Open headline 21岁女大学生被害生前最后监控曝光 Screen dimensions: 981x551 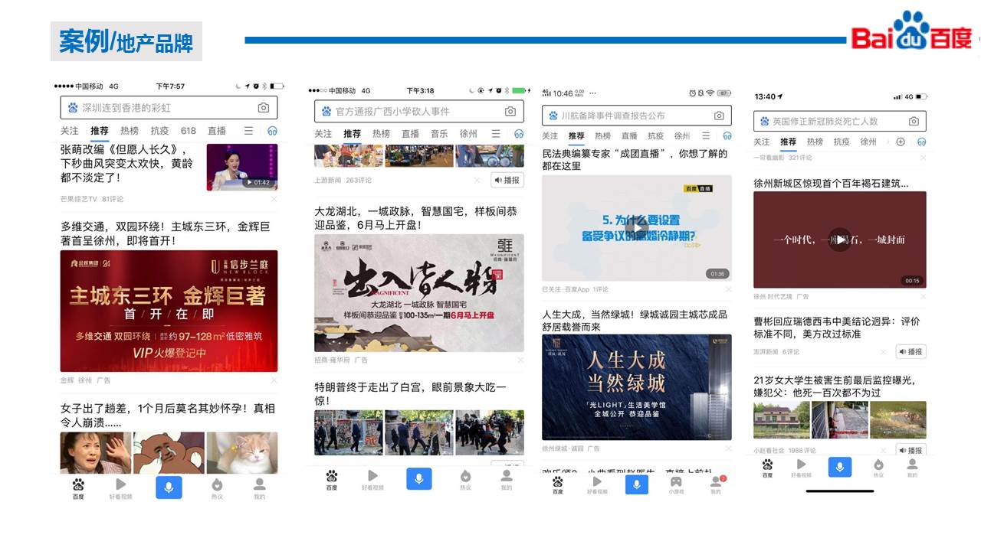[x=835, y=386]
